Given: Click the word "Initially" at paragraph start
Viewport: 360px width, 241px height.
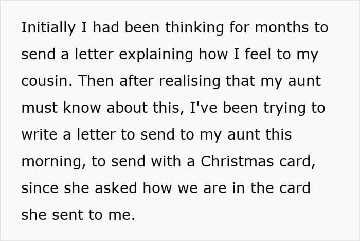Looking at the screenshot, I should coord(48,28).
